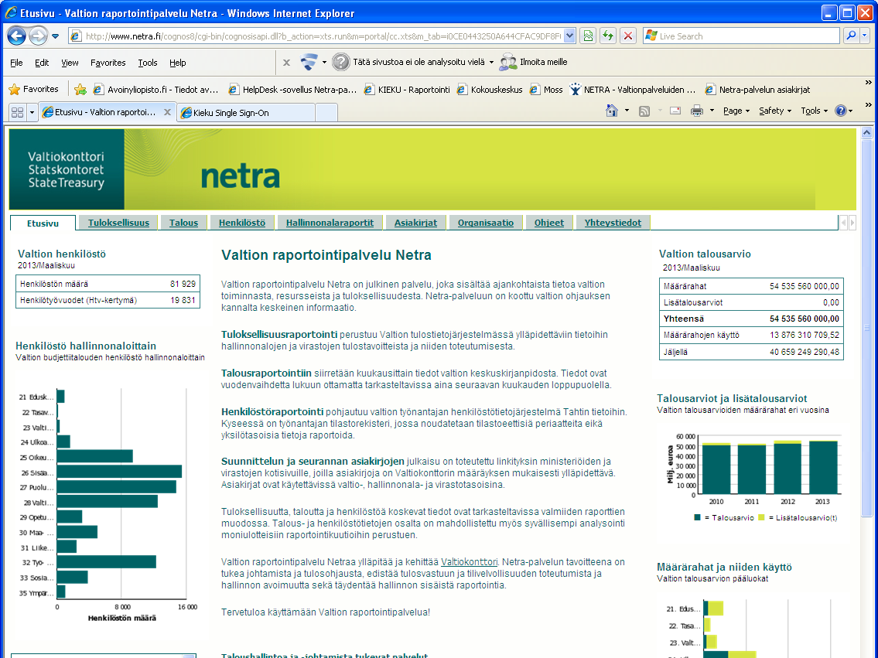
Task: Select the Asiakirjat tab
Action: (x=415, y=223)
